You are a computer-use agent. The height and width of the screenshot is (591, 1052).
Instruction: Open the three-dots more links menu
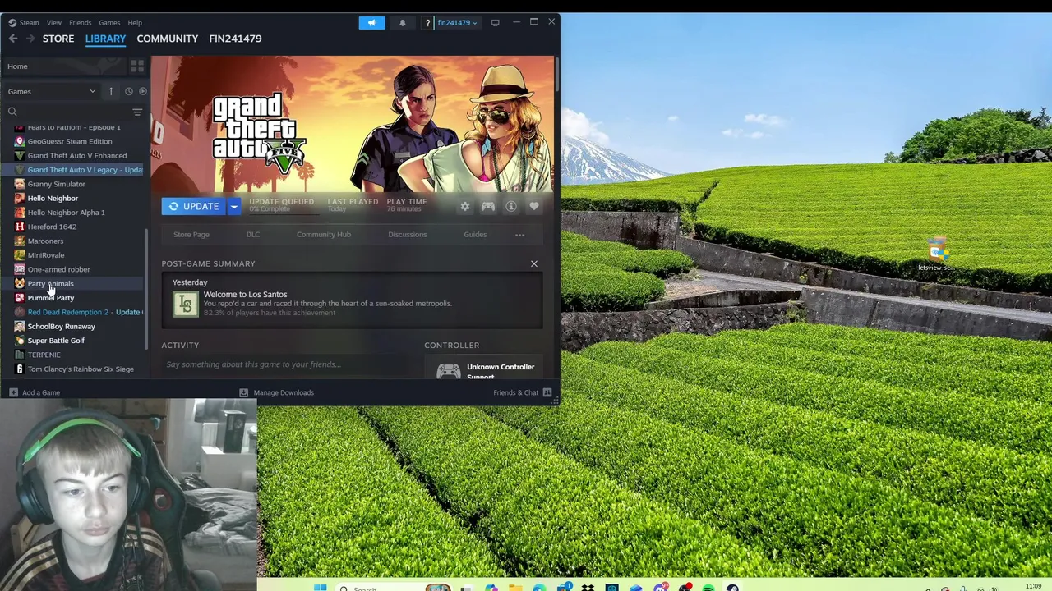(519, 235)
